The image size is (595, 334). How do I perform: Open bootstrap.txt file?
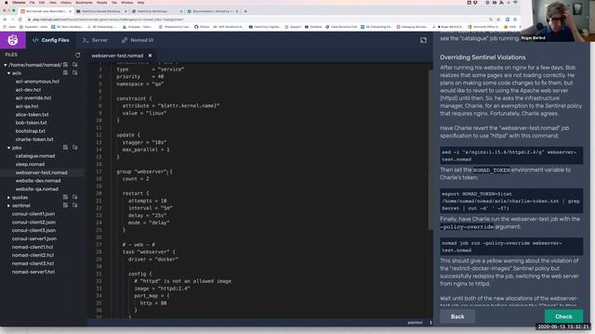coord(30,131)
